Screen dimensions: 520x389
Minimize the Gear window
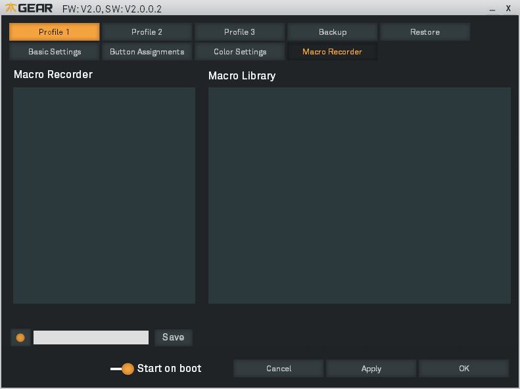click(x=492, y=9)
